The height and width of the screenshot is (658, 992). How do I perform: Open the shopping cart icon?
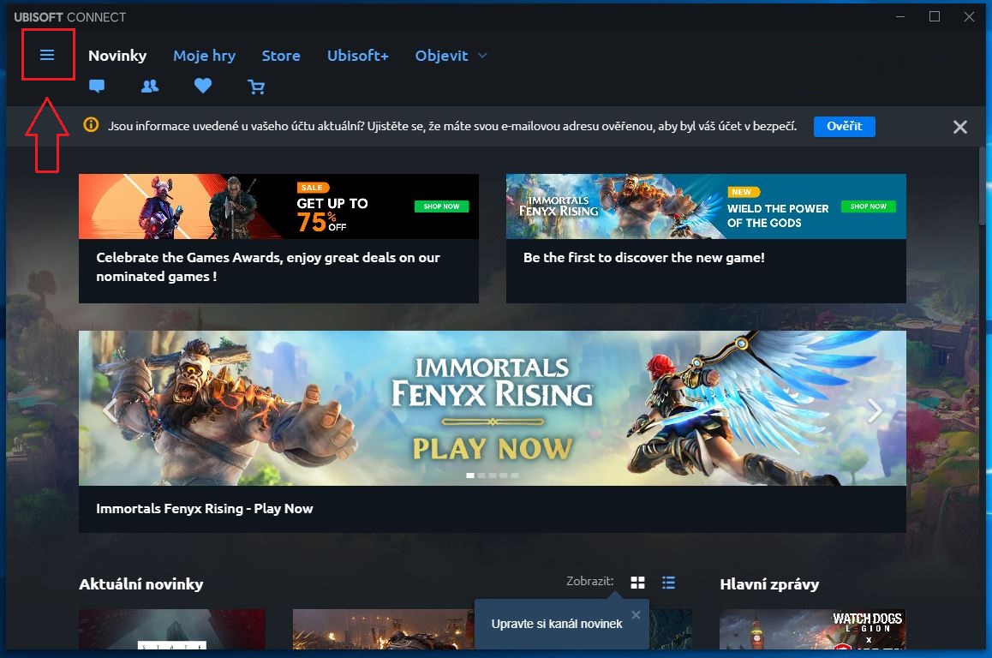pyautogui.click(x=256, y=87)
